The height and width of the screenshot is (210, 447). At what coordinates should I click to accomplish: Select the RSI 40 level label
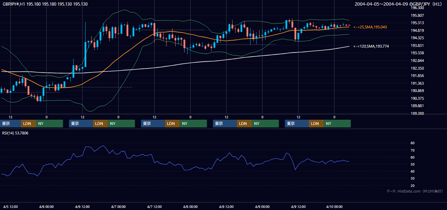pyautogui.click(x=413, y=171)
